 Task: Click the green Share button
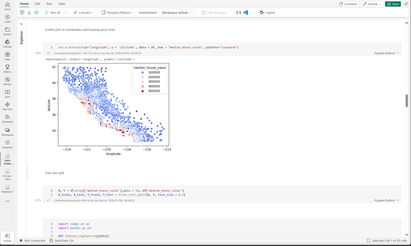coord(393,4)
